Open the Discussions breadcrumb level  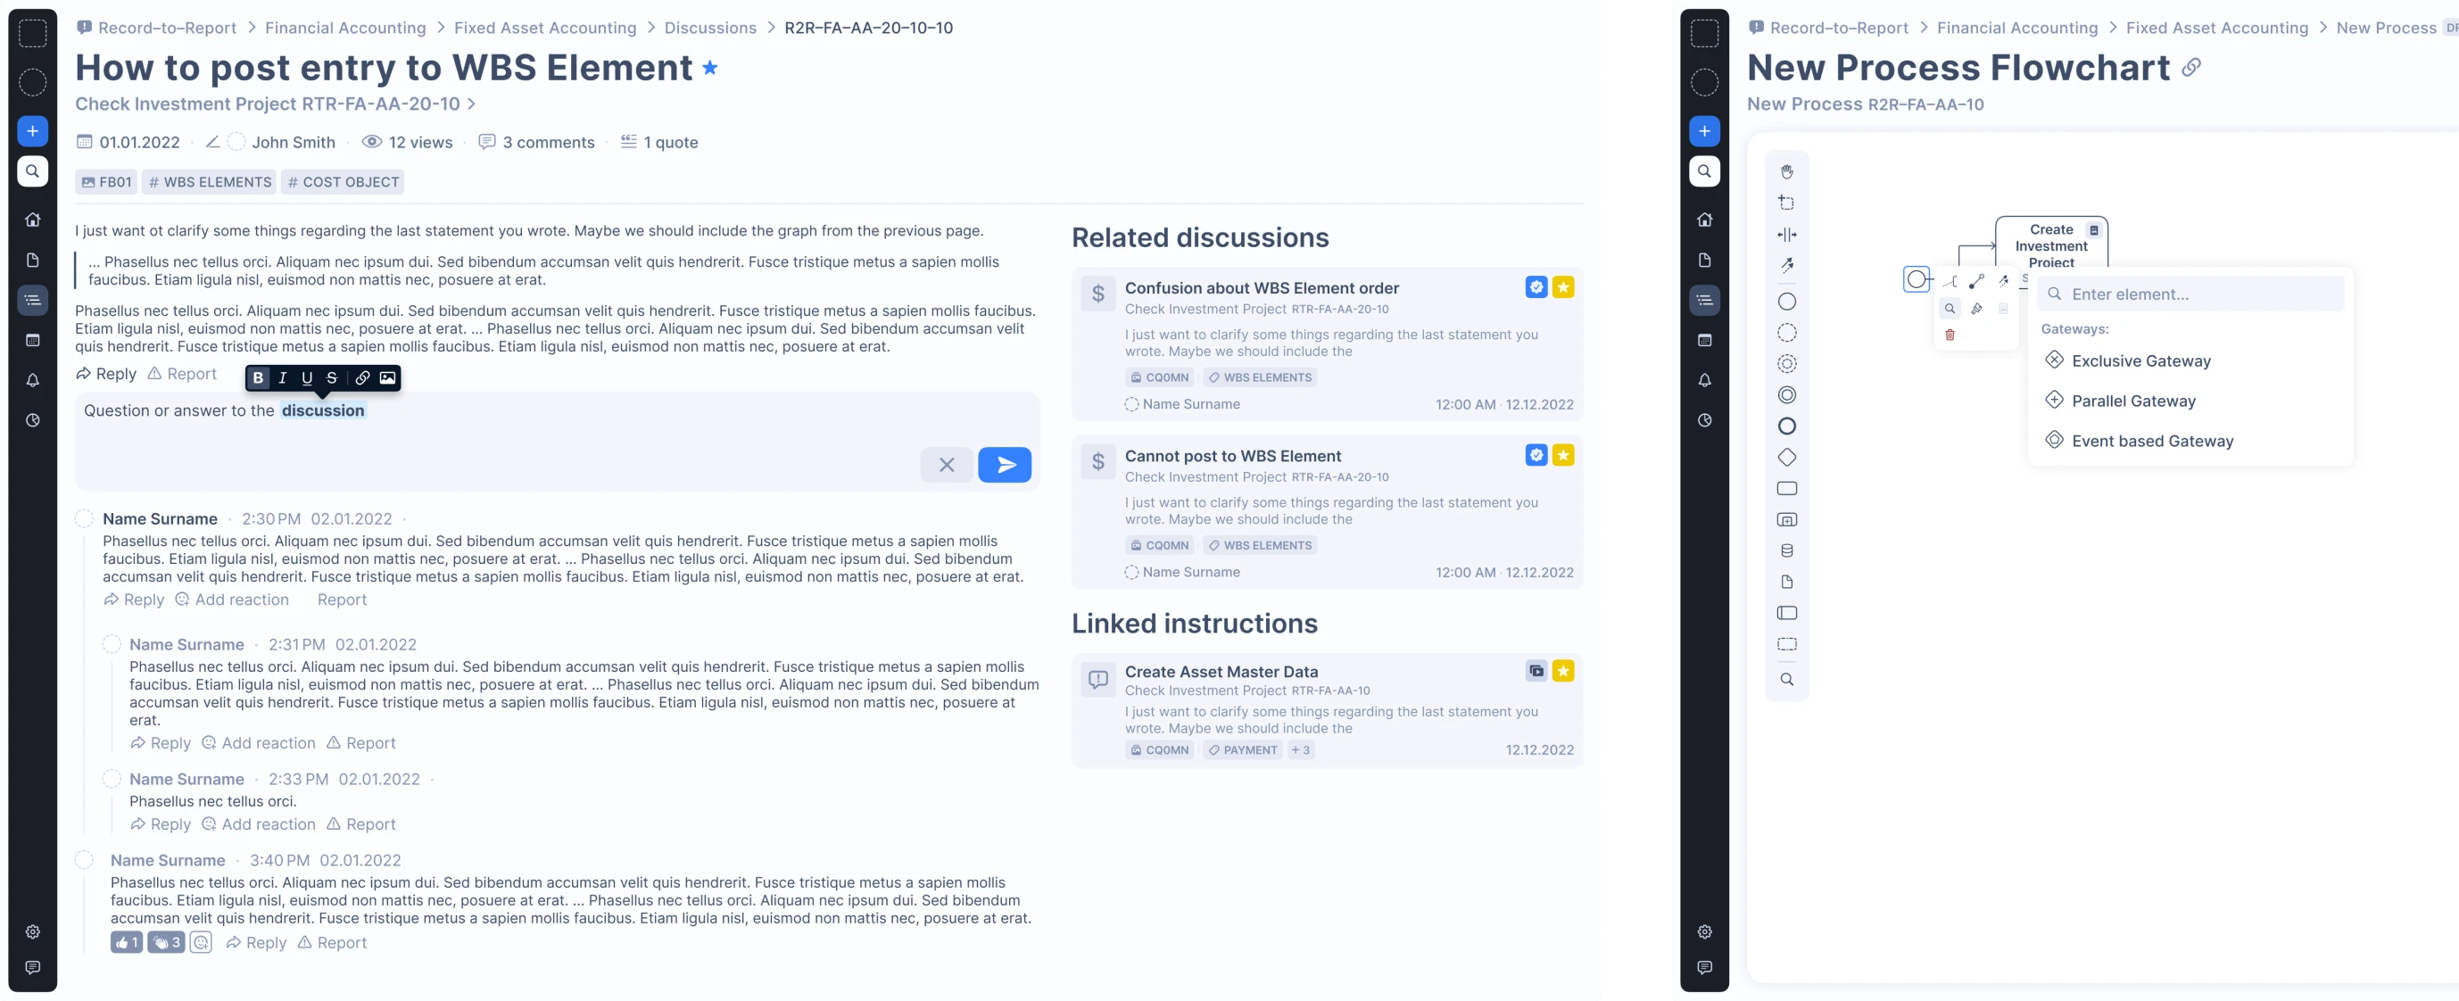(x=709, y=28)
